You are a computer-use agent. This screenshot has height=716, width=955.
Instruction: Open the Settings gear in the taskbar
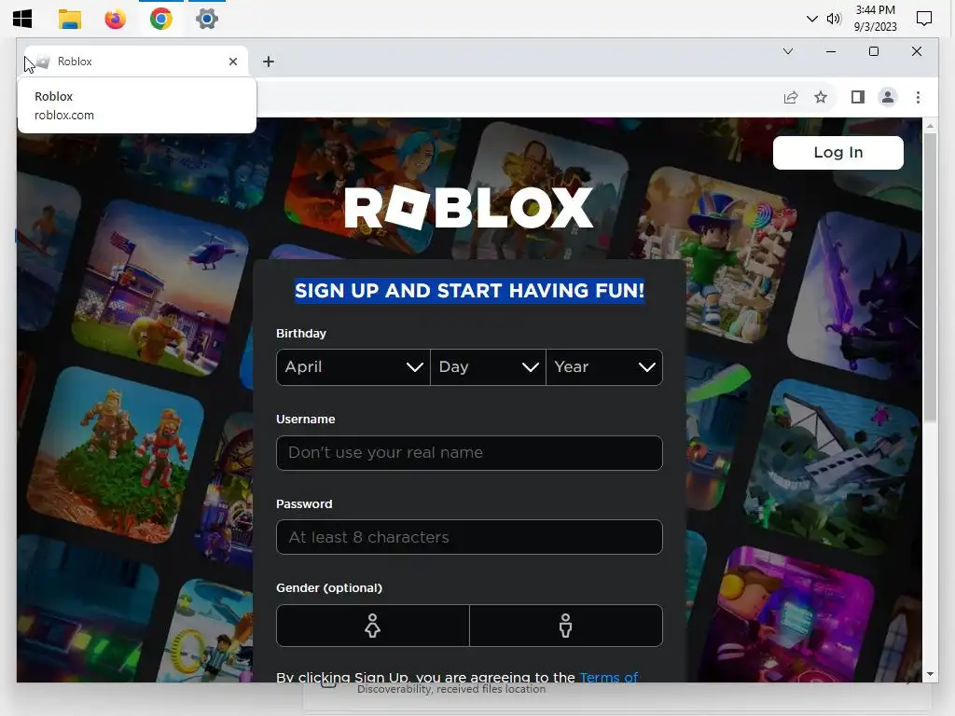207,19
